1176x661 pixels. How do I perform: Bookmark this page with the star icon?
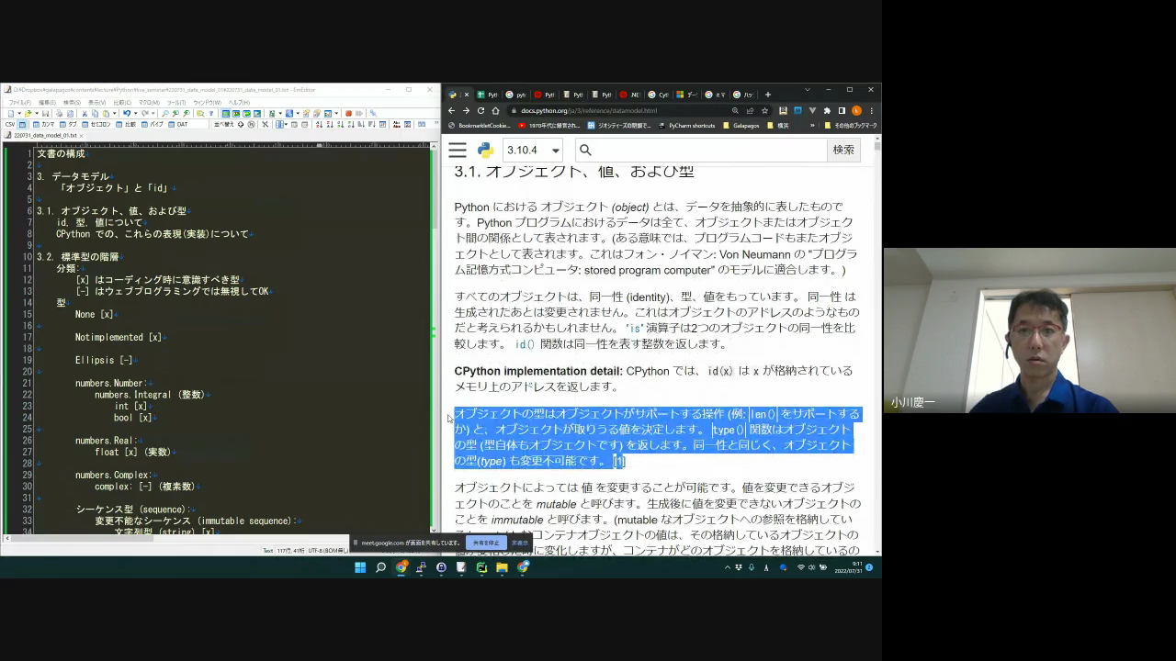[x=764, y=111]
